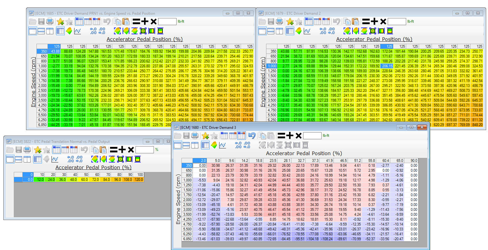Select the 1,000 rpm row header in ETC Driver Demand 2
The height and width of the screenshot is (250, 488).
pos(272,66)
